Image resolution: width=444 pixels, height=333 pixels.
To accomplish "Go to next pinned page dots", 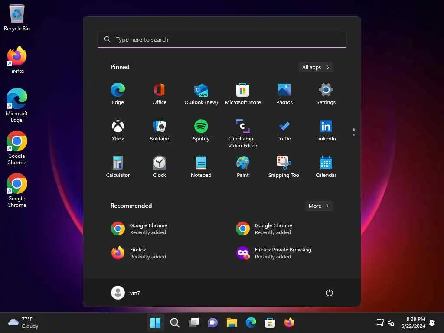I will pos(354,132).
